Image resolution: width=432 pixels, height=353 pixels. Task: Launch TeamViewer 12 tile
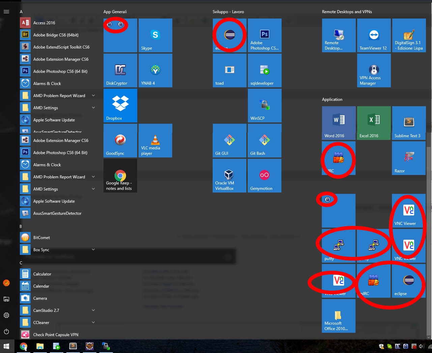click(374, 35)
